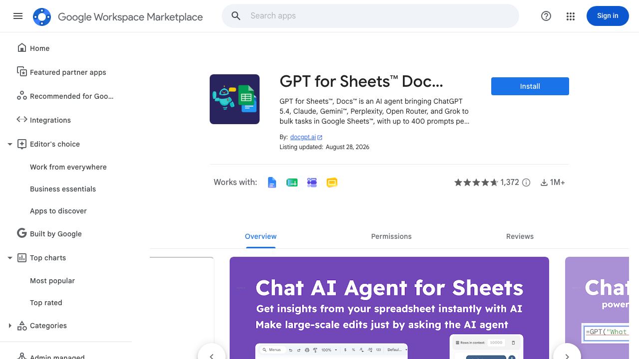Switch to the Overview tab
Image resolution: width=639 pixels, height=359 pixels.
click(261, 236)
